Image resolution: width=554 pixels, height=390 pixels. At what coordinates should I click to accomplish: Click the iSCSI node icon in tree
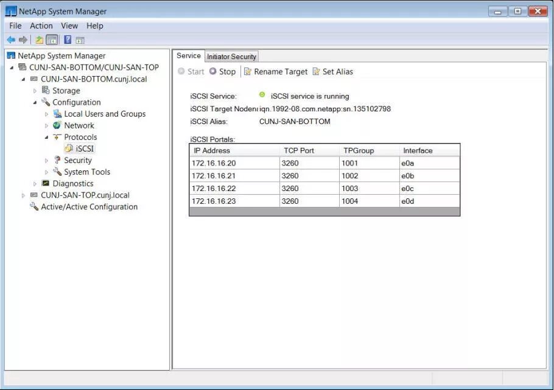pos(69,148)
